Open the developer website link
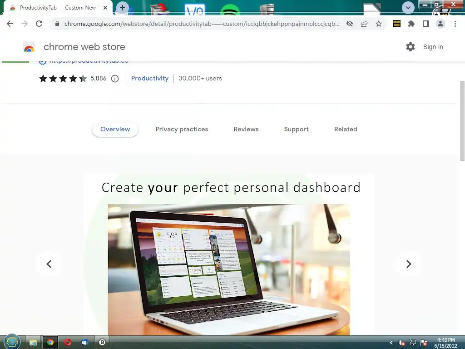Screen dimensions: 465x349 (x=89, y=61)
